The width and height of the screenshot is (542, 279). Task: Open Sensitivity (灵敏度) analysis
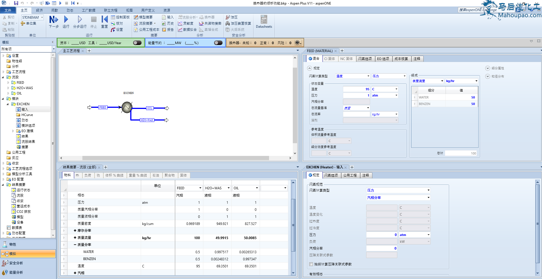pos(186,23)
